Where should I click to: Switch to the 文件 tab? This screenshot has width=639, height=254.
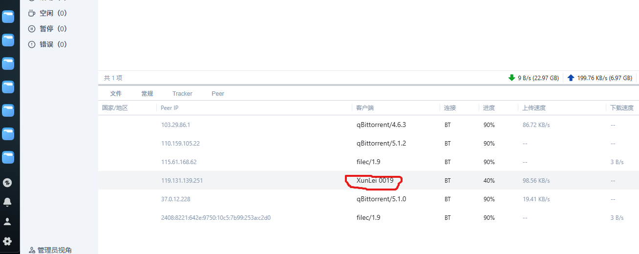pyautogui.click(x=116, y=93)
